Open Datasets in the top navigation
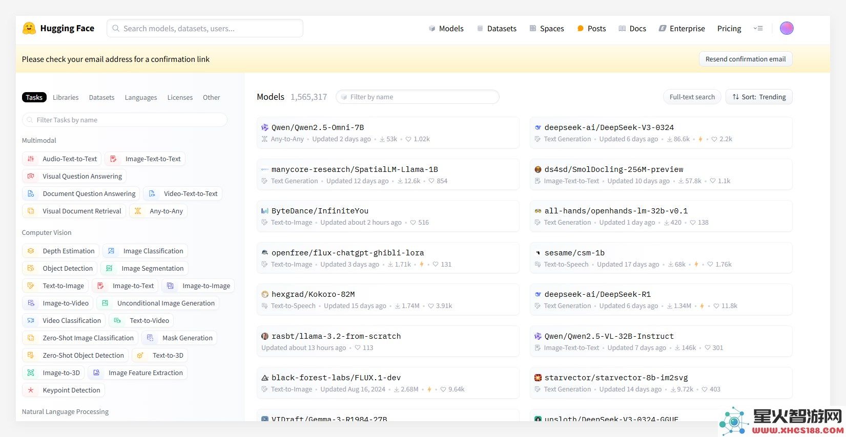The height and width of the screenshot is (437, 846). click(x=497, y=29)
